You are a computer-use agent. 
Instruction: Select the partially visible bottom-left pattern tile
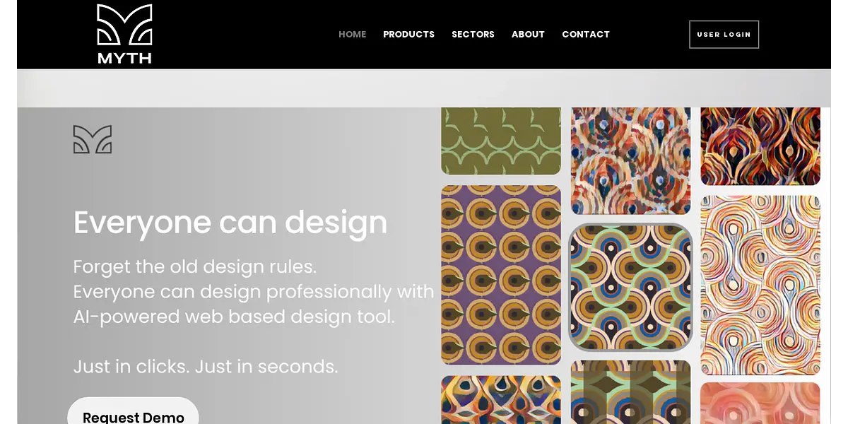pos(500,400)
